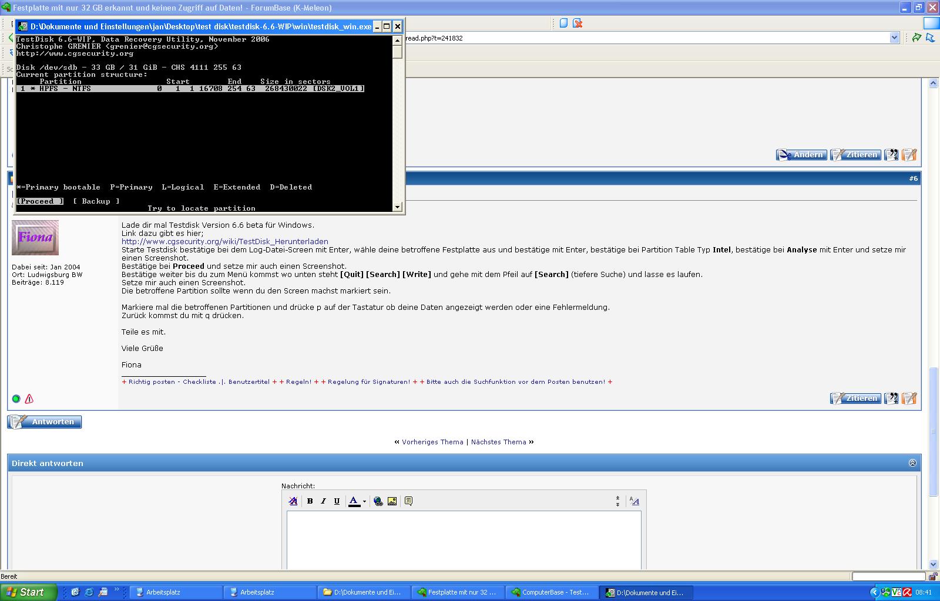Switch to 'Festplatte mit nur 32...' taskbar item

click(458, 592)
